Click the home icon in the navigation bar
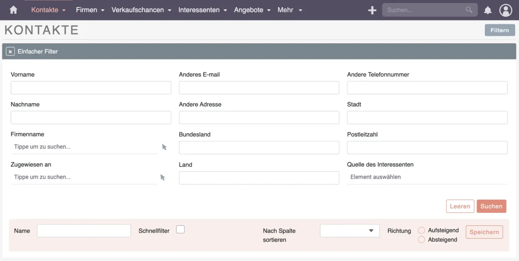 pyautogui.click(x=13, y=10)
